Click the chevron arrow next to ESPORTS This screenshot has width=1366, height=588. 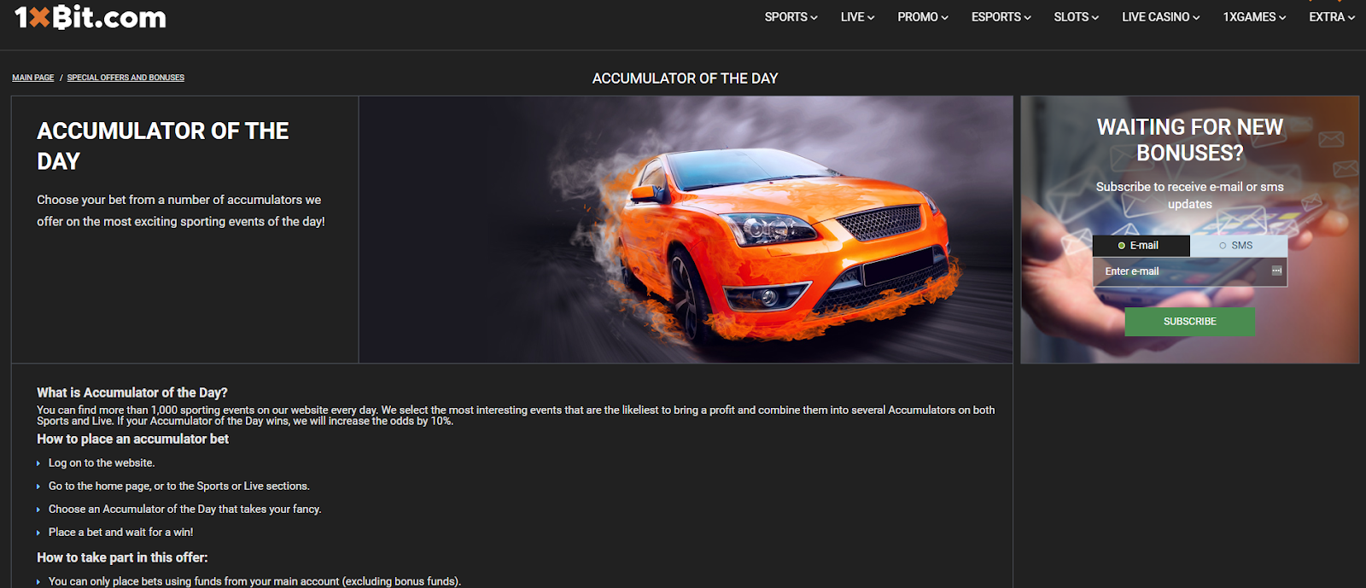click(x=1027, y=18)
